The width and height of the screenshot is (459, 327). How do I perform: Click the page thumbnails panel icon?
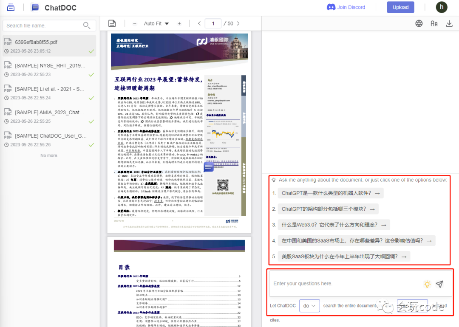tap(112, 23)
